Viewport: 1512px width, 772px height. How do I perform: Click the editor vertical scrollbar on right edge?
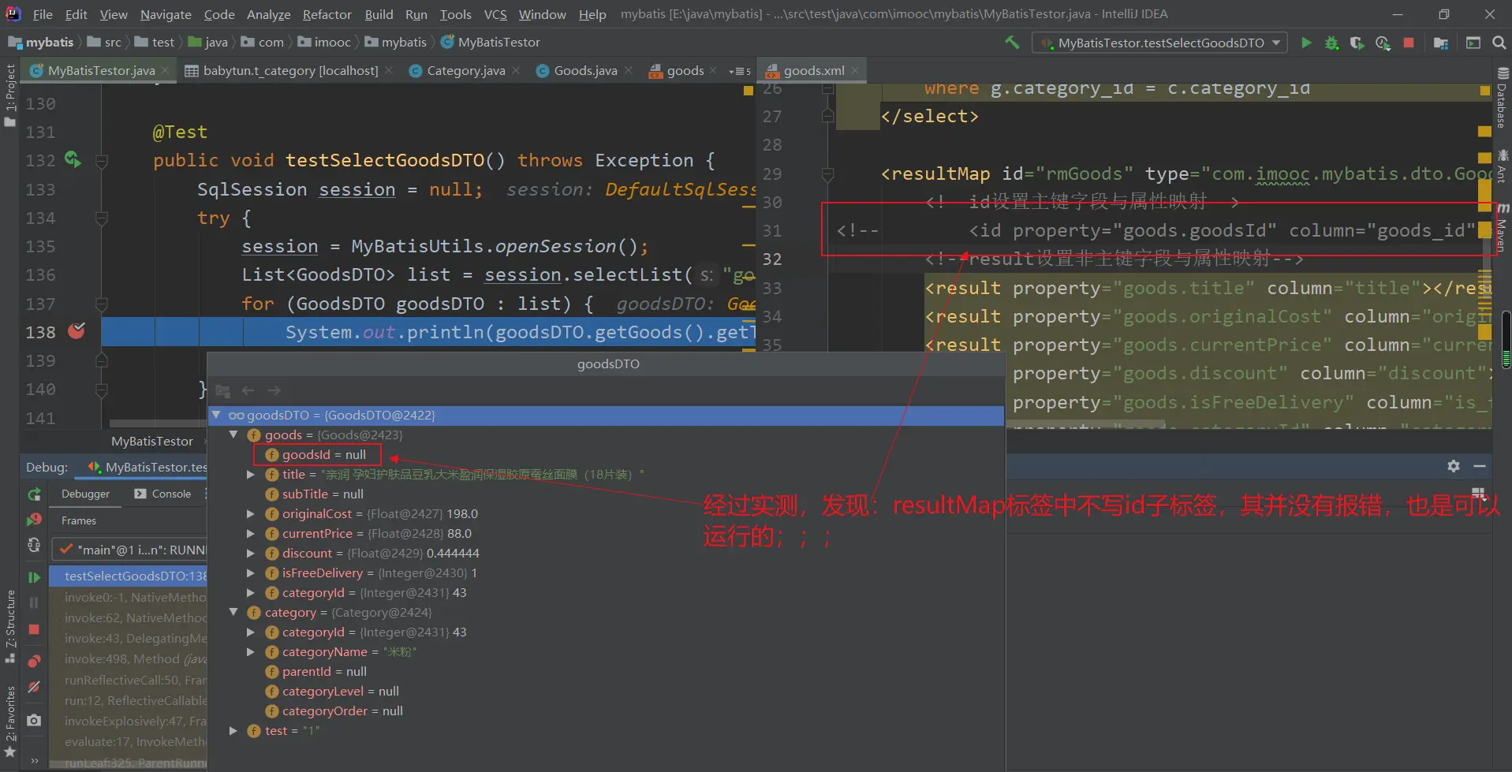(x=1506, y=339)
